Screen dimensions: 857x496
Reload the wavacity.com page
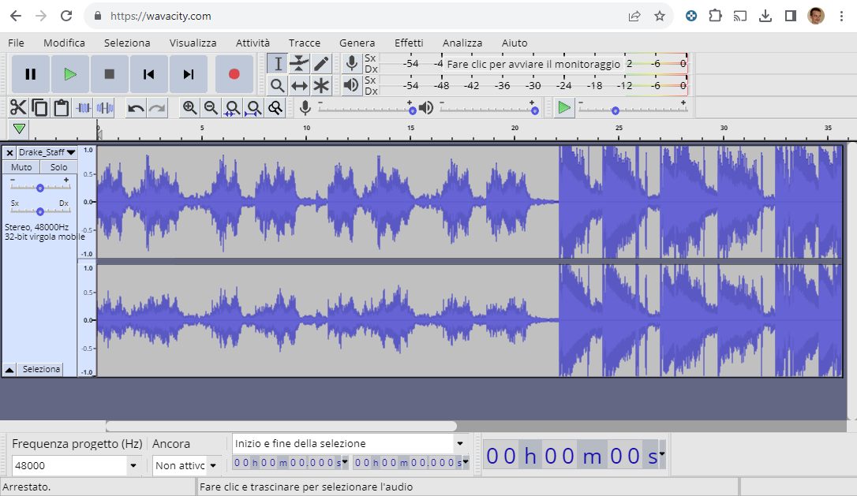(66, 16)
